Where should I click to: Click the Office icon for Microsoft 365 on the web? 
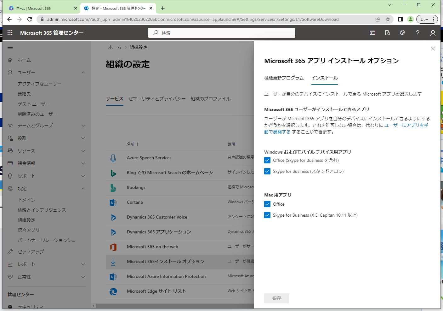tap(113, 247)
